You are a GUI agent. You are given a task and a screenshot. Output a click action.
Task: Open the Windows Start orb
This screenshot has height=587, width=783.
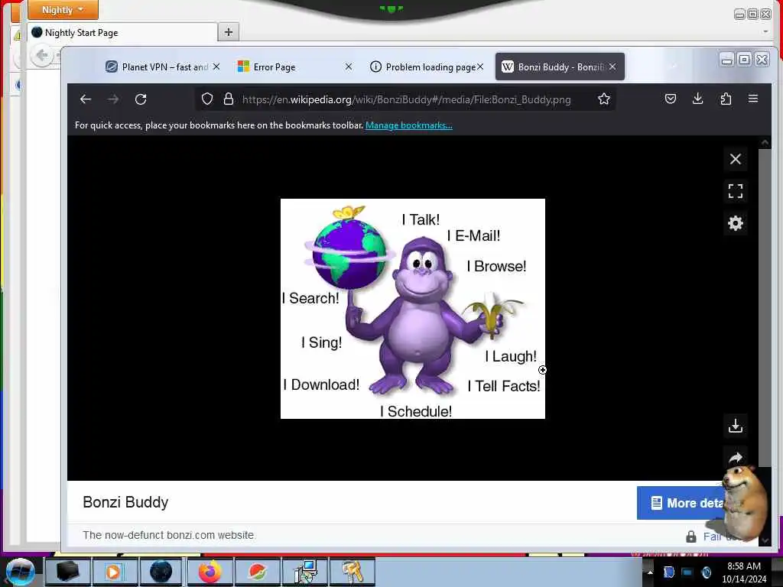pyautogui.click(x=20, y=572)
